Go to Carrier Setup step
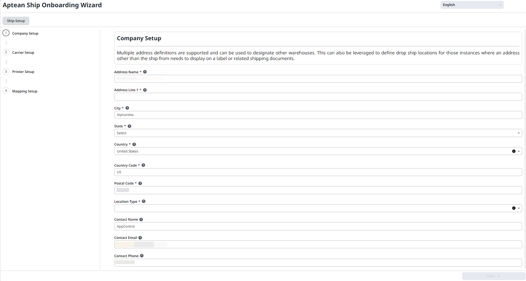 click(23, 52)
